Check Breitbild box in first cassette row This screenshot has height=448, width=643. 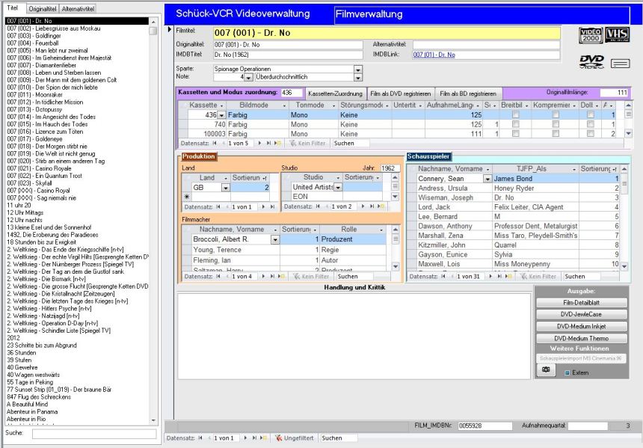click(x=514, y=115)
